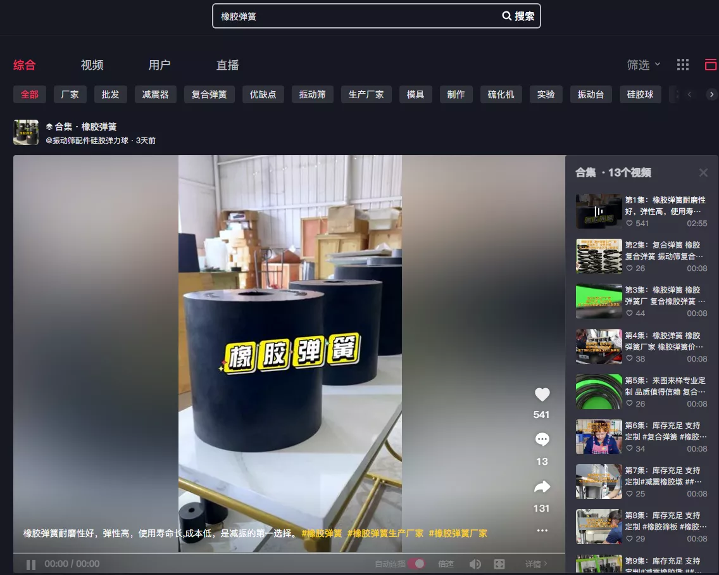
Task: Click the 搜索 search button
Action: [518, 16]
